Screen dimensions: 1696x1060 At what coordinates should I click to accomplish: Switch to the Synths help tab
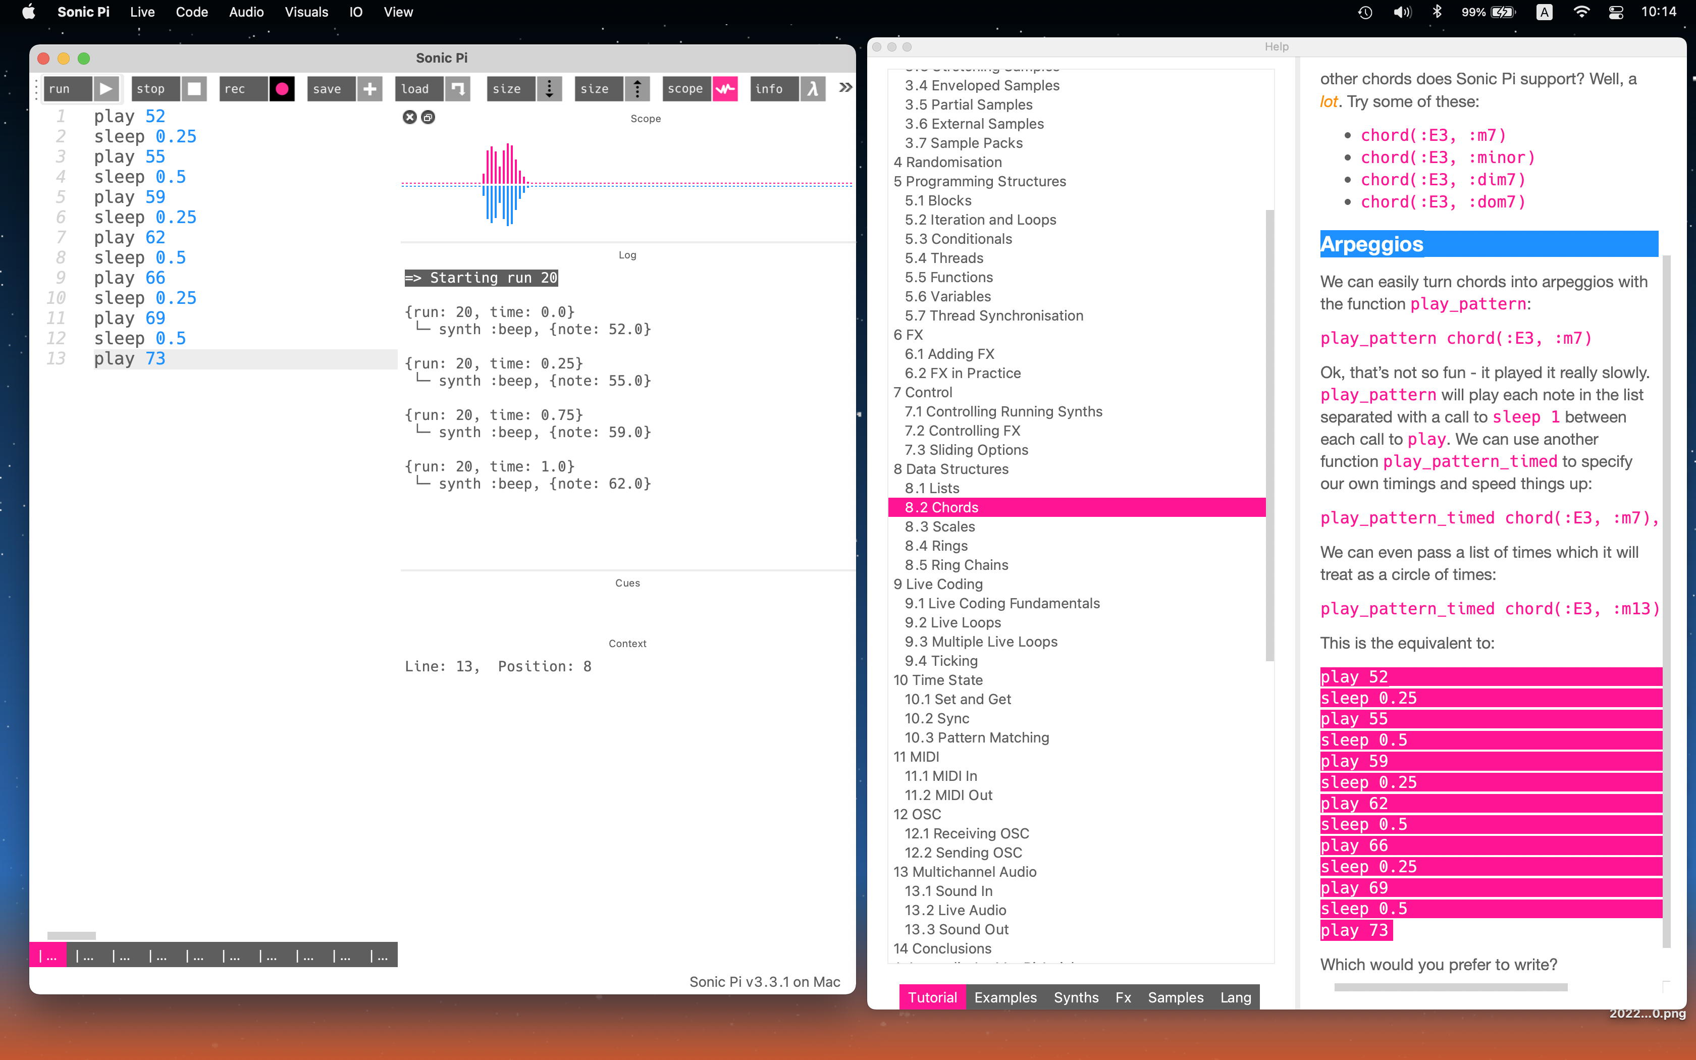point(1076,997)
